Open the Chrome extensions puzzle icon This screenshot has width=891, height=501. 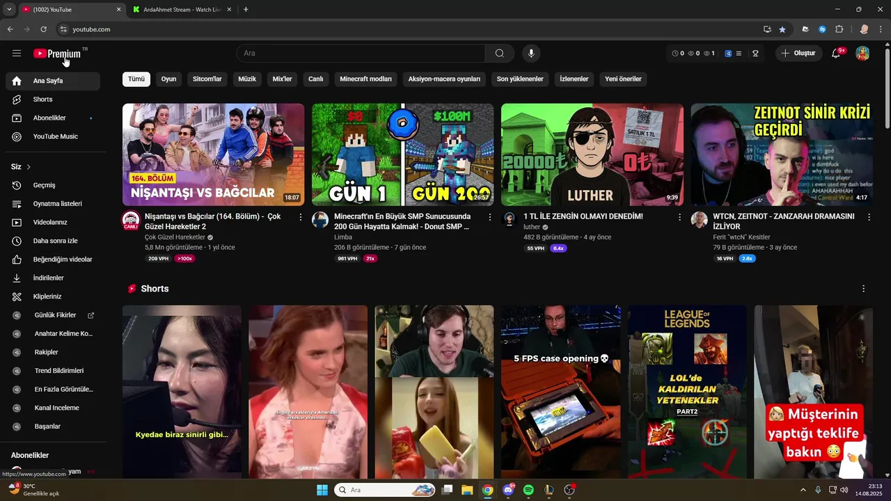tap(839, 29)
